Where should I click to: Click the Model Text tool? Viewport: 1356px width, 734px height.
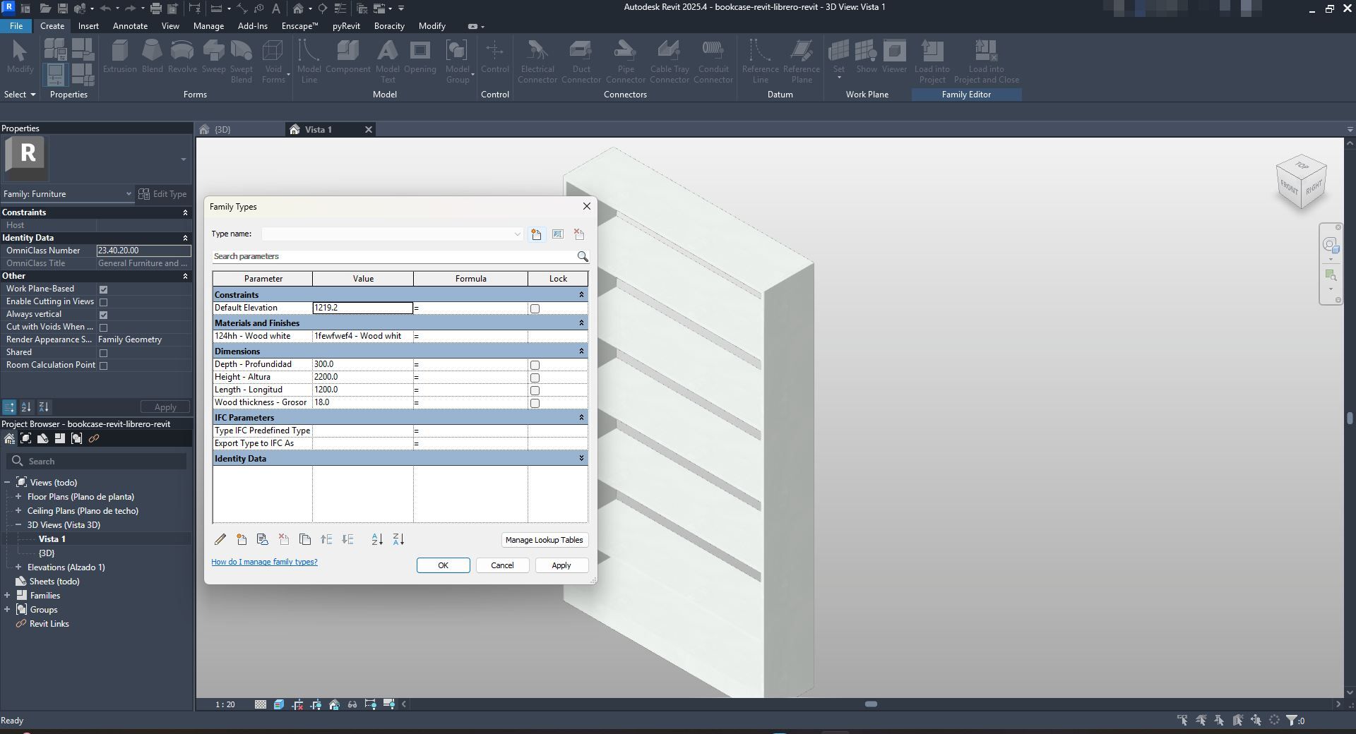(x=388, y=61)
